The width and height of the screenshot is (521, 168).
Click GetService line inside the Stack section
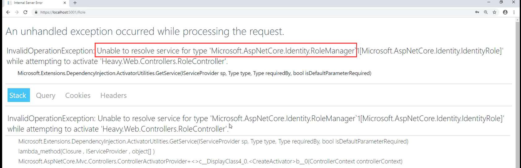(x=213, y=141)
